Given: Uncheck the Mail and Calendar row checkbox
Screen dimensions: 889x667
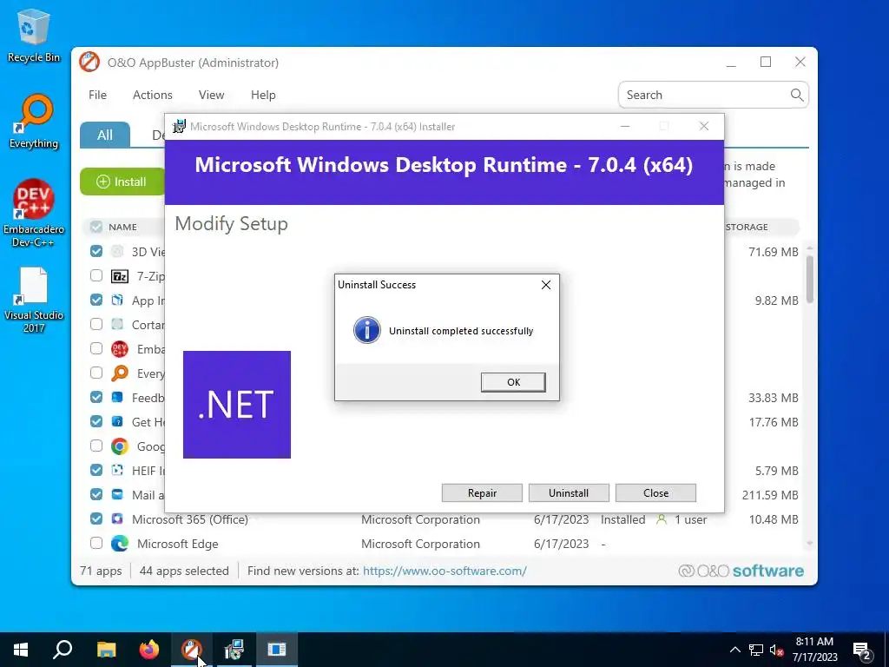Looking at the screenshot, I should (x=96, y=494).
